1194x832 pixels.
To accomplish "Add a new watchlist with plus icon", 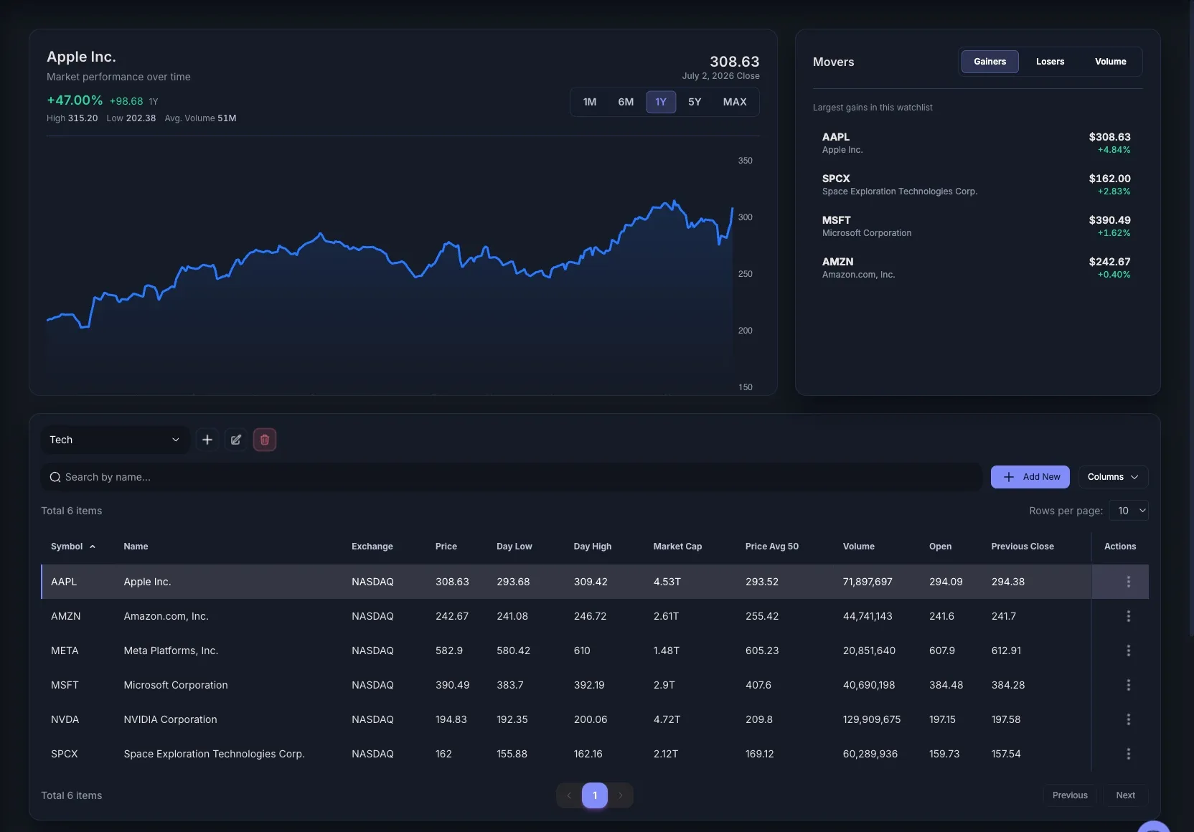I will click(x=207, y=440).
